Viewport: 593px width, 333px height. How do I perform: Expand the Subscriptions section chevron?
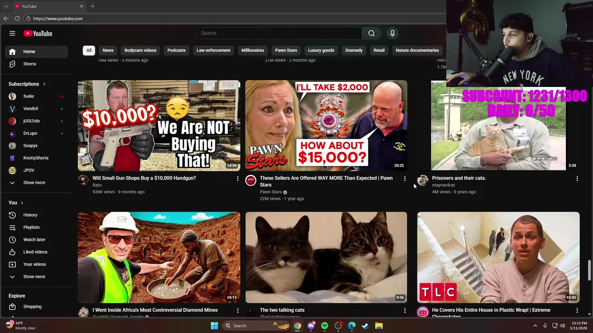click(x=44, y=84)
